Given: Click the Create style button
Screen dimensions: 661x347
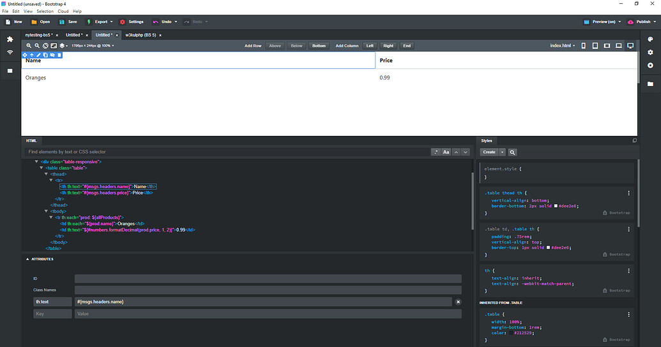Looking at the screenshot, I should point(489,152).
